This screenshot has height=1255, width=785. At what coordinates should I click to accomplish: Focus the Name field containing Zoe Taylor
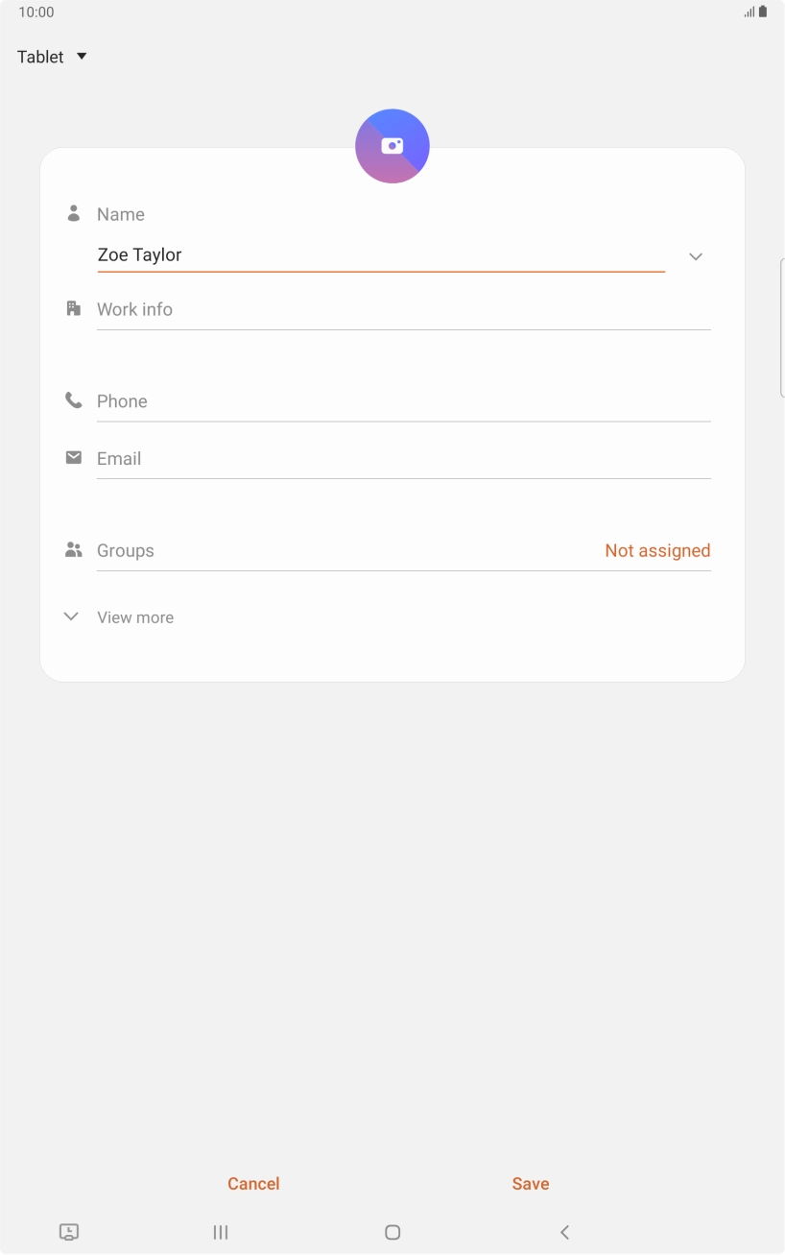coord(380,255)
